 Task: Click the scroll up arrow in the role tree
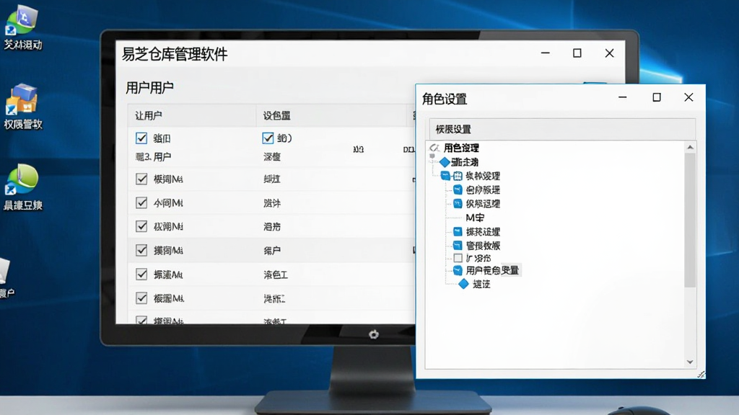click(x=690, y=147)
